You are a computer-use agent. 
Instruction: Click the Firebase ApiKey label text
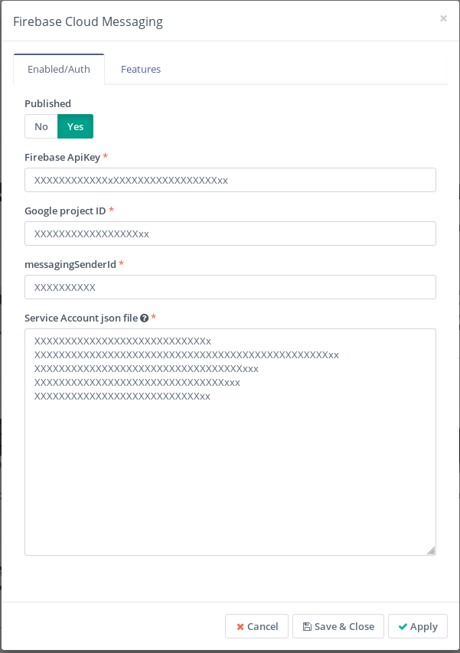(63, 157)
